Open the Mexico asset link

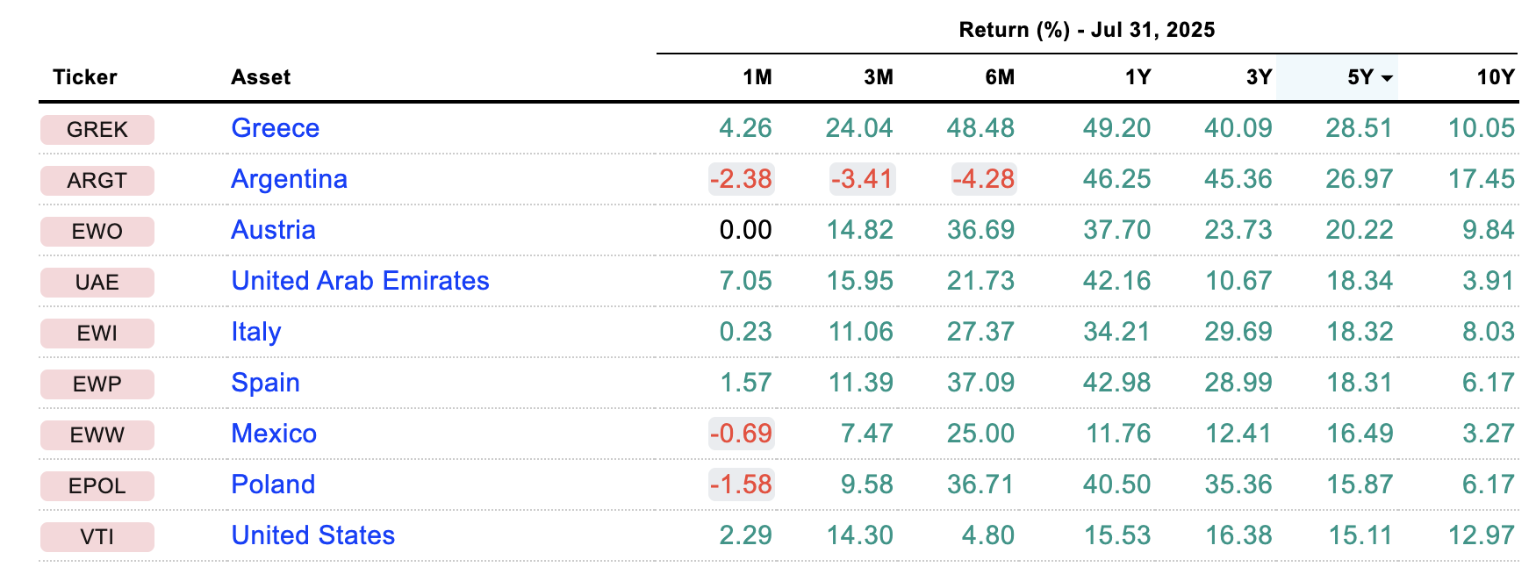(274, 434)
